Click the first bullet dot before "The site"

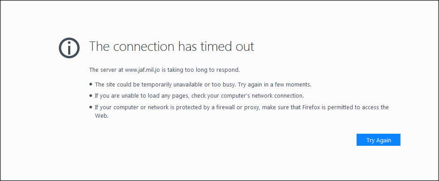(x=90, y=84)
